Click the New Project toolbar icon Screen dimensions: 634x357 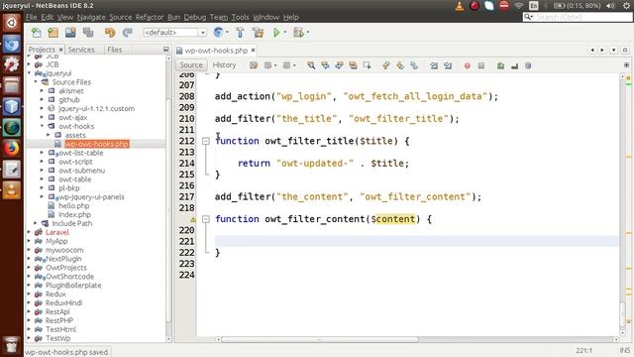[x=53, y=33]
